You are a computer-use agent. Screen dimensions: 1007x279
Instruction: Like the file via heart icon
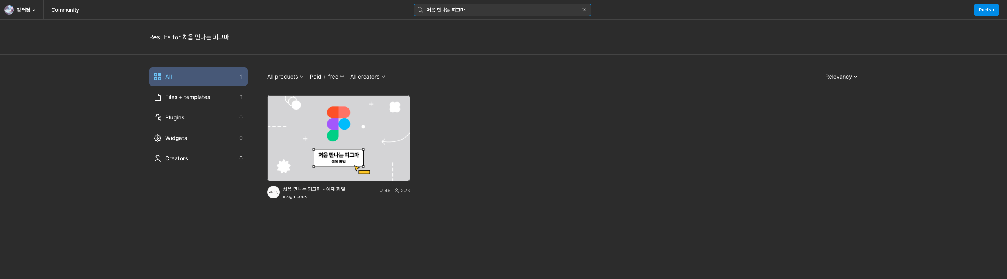pyautogui.click(x=381, y=191)
